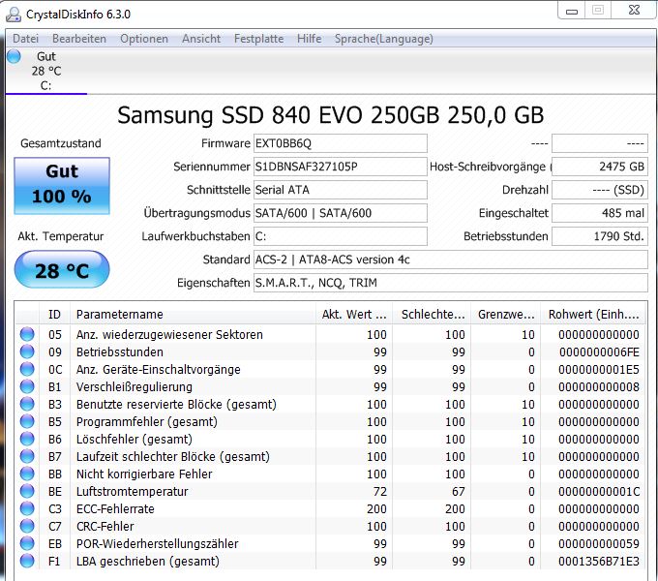Click the ECC-Fehlerrate current value 200
The image size is (658, 581).
click(376, 508)
